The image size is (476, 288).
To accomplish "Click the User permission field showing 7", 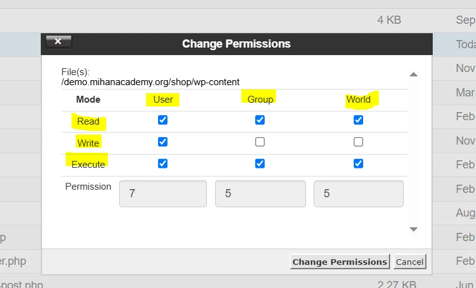I will [163, 194].
